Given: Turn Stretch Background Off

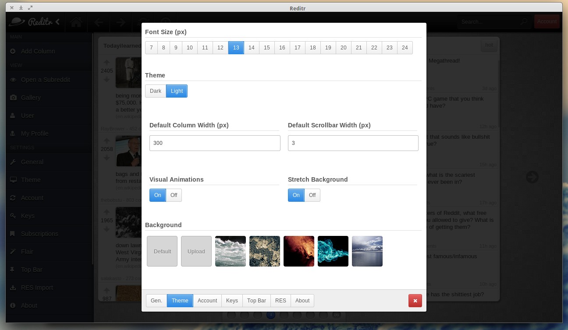Looking at the screenshot, I should (312, 195).
